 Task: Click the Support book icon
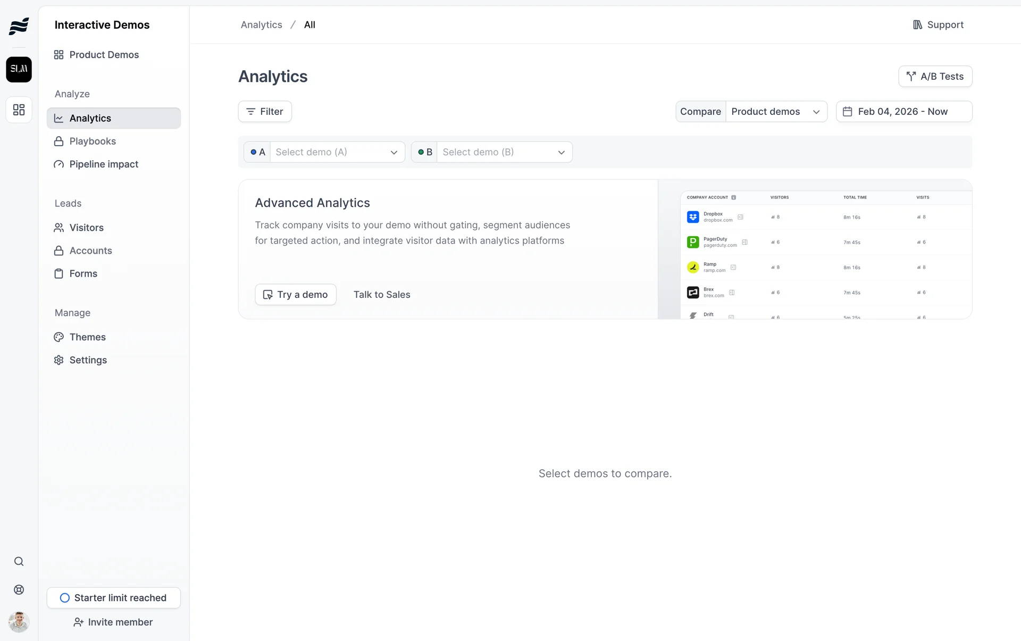click(x=917, y=25)
